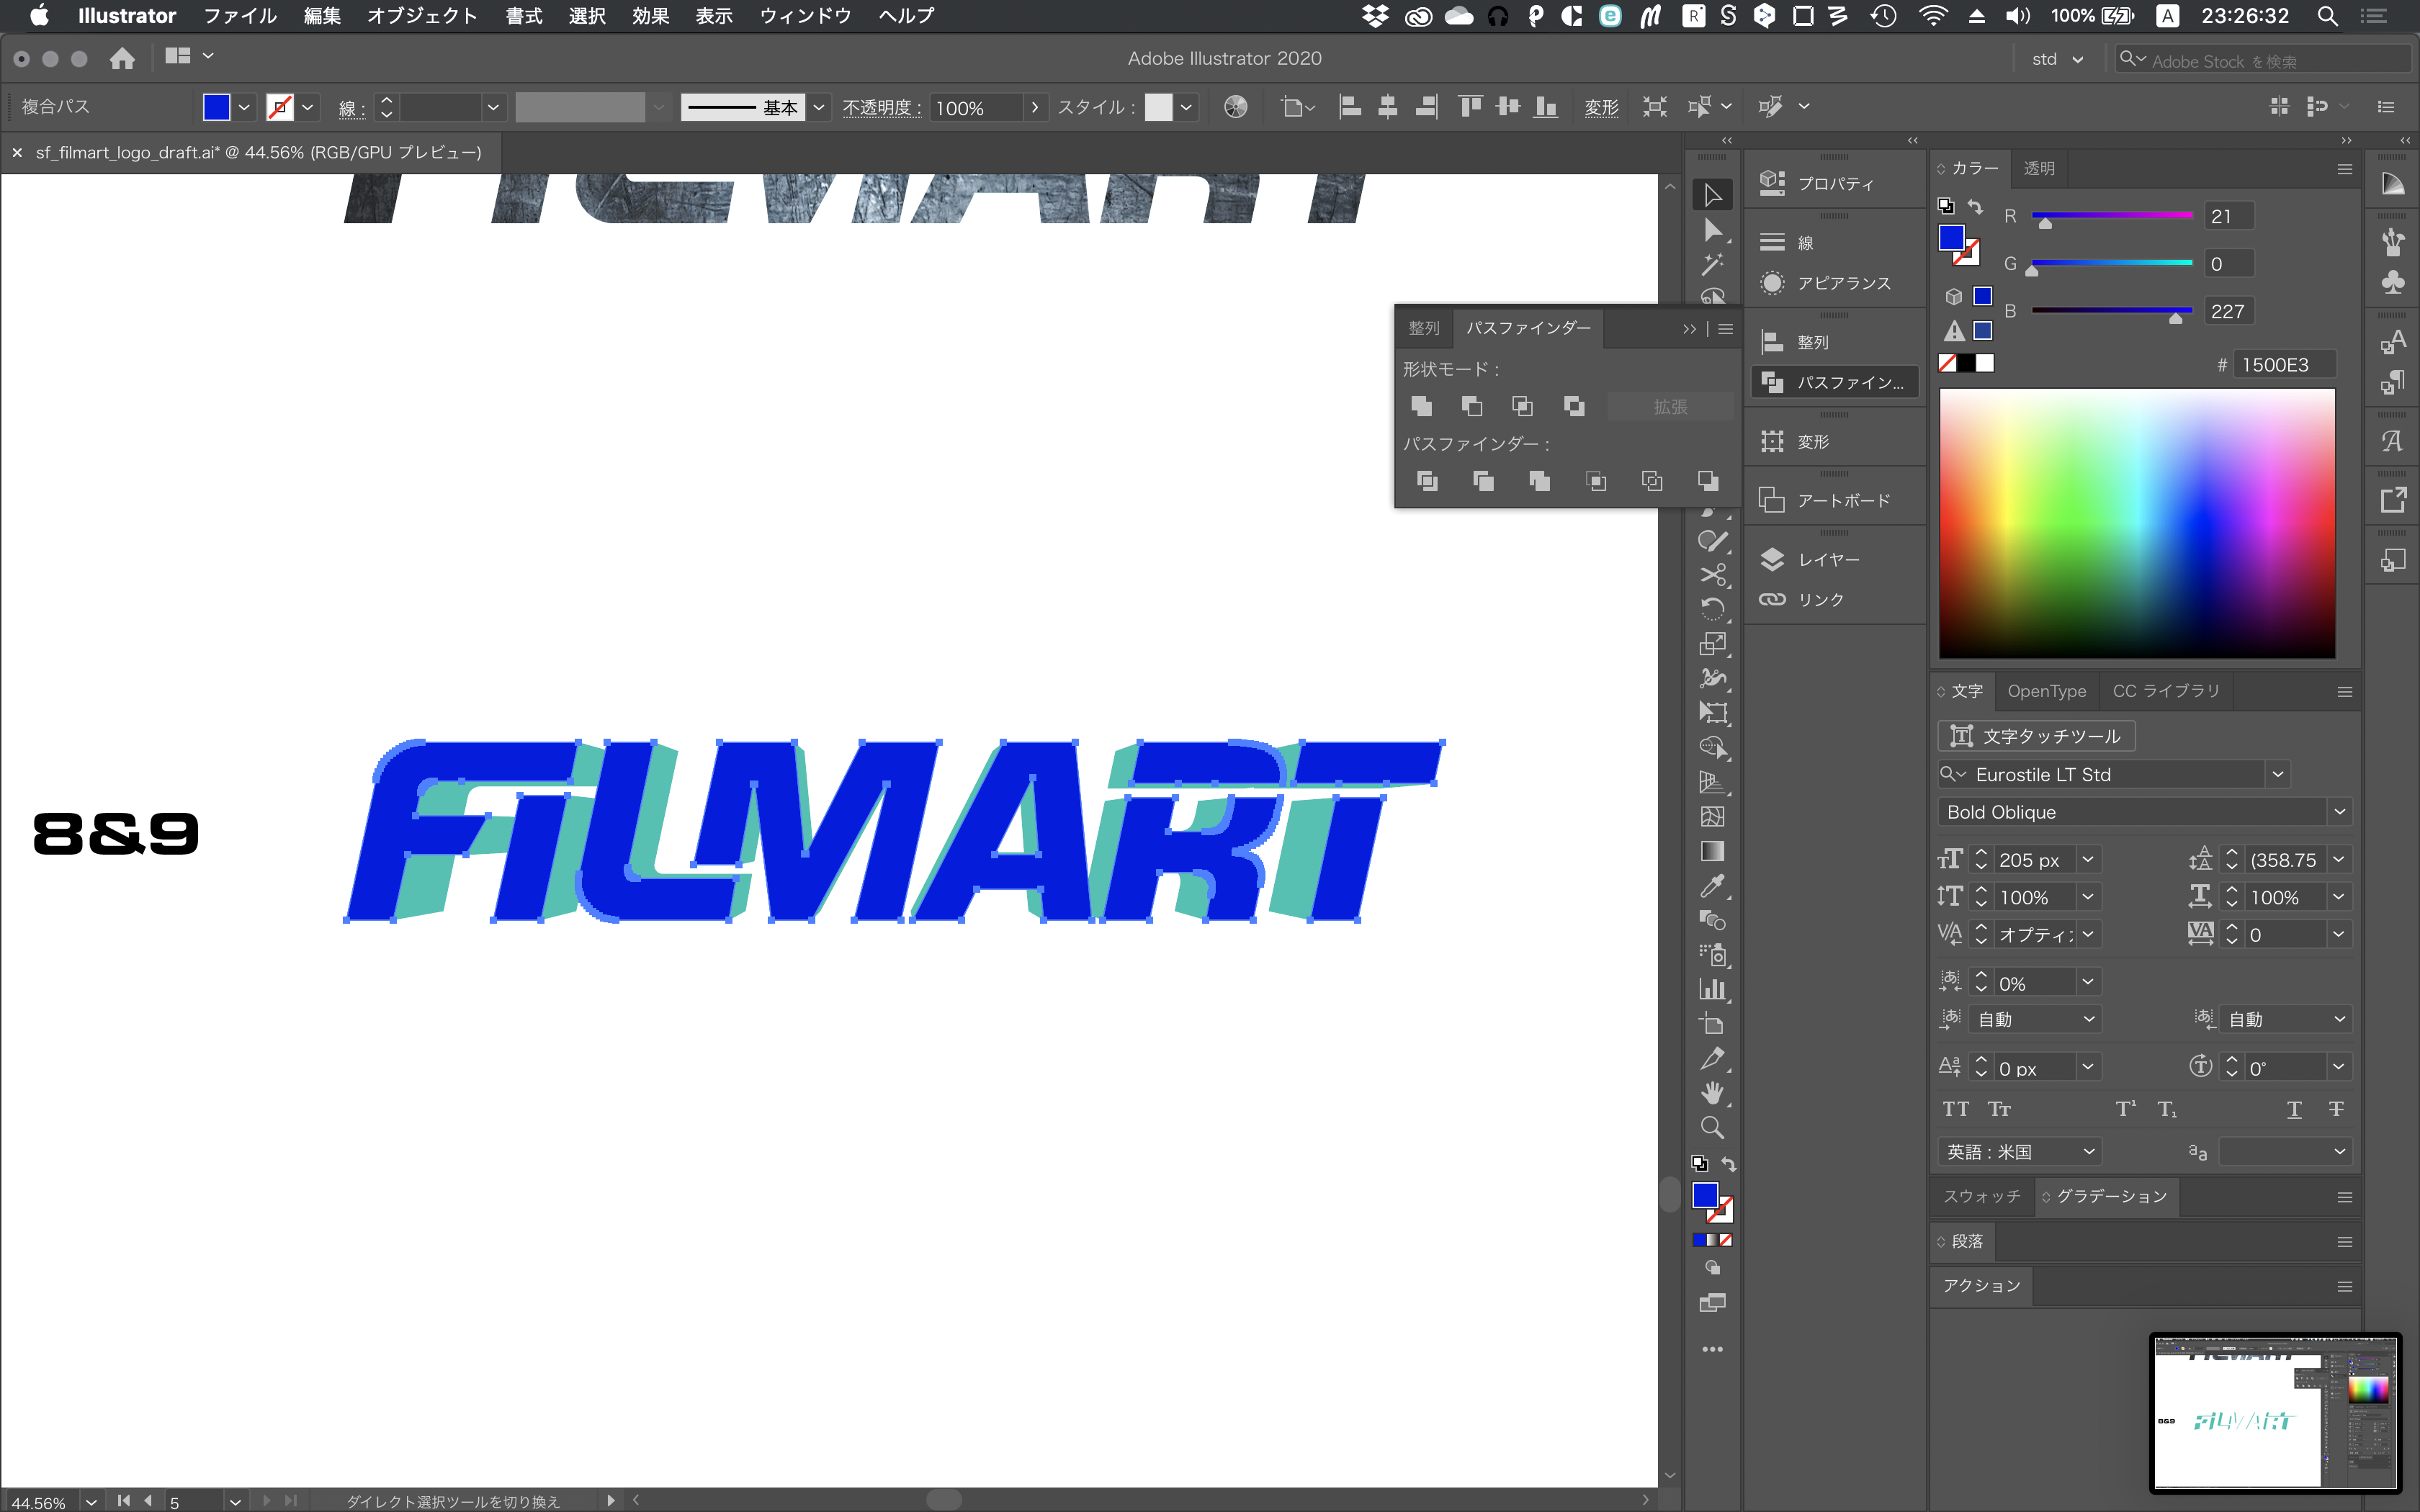Open the プロパティ panel

(x=1834, y=183)
